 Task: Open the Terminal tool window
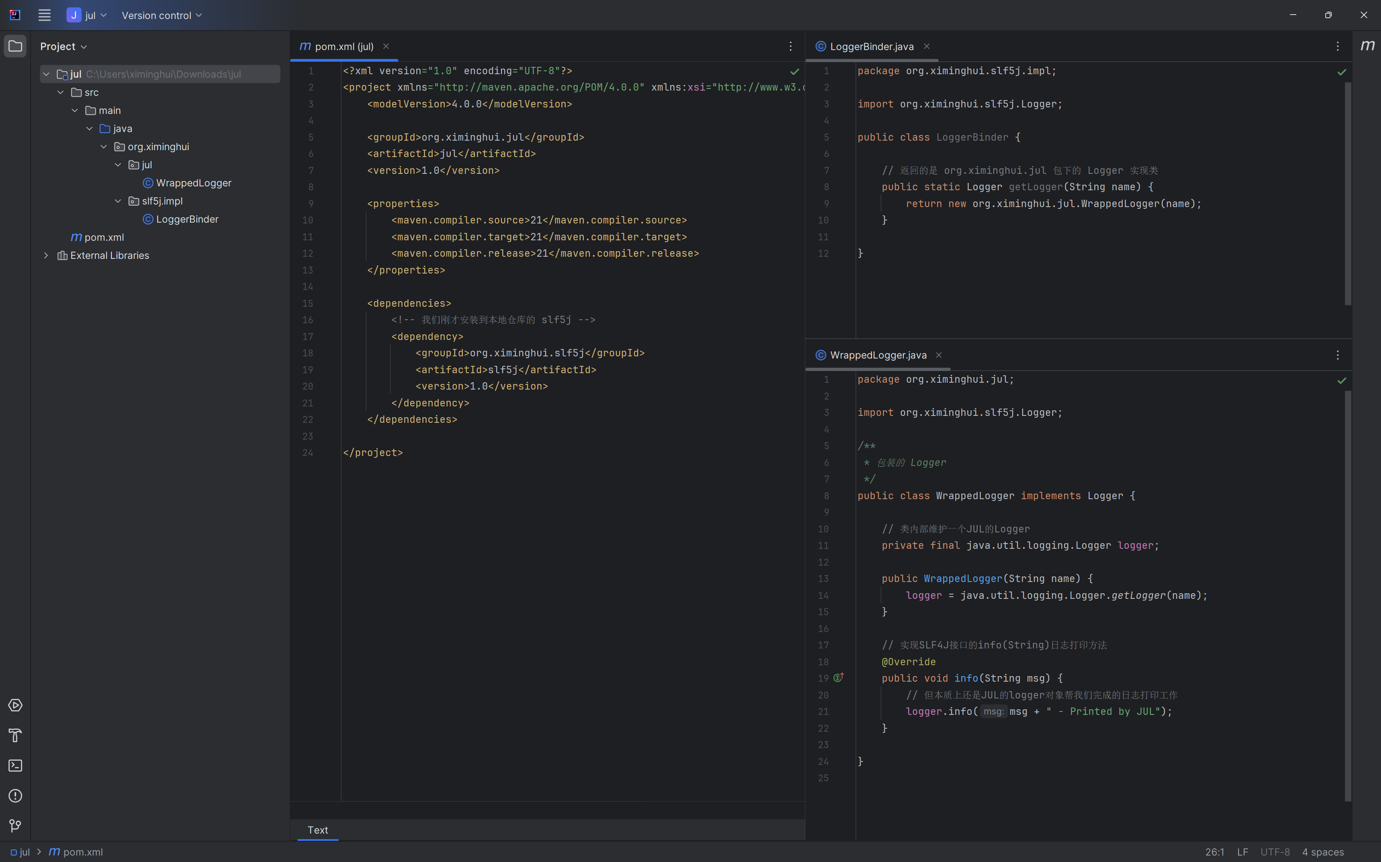pyautogui.click(x=16, y=766)
